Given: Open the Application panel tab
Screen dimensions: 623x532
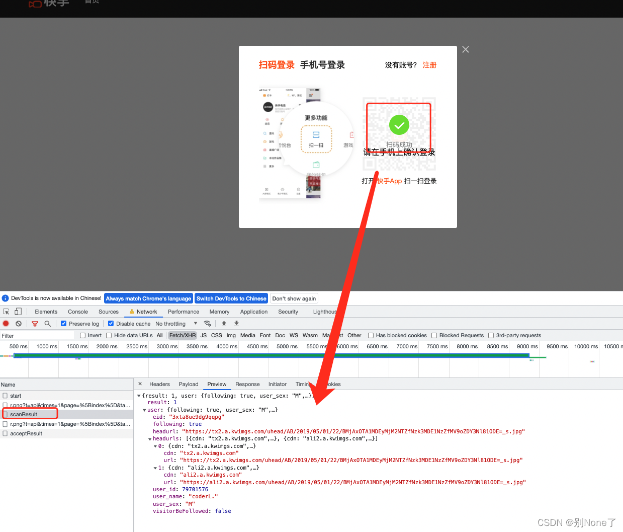Looking at the screenshot, I should tap(254, 312).
